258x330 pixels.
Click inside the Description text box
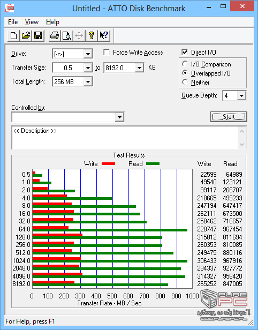point(125,138)
